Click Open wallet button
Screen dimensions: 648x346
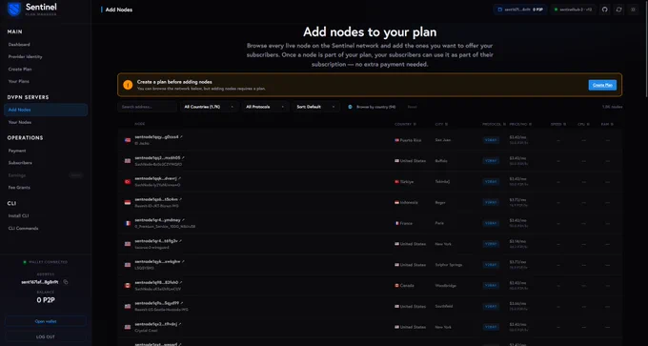[46, 321]
